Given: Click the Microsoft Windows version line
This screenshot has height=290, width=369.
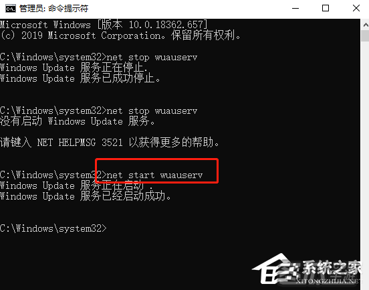Looking at the screenshot, I should coord(104,25).
